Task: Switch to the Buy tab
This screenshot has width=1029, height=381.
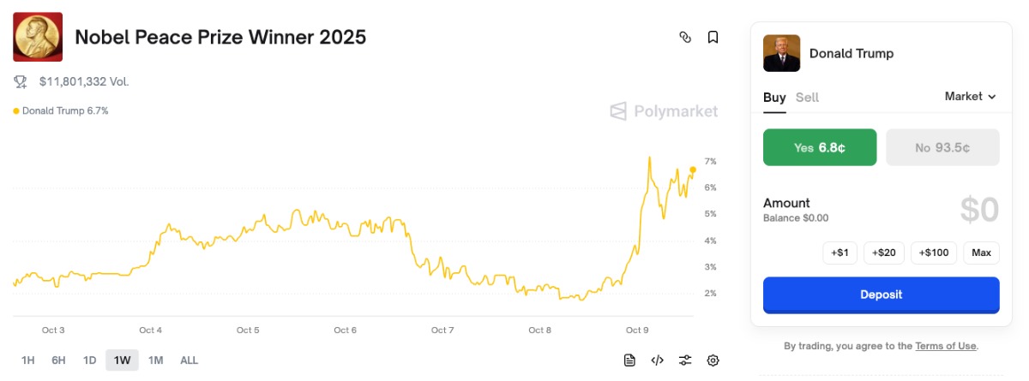Action: (774, 98)
